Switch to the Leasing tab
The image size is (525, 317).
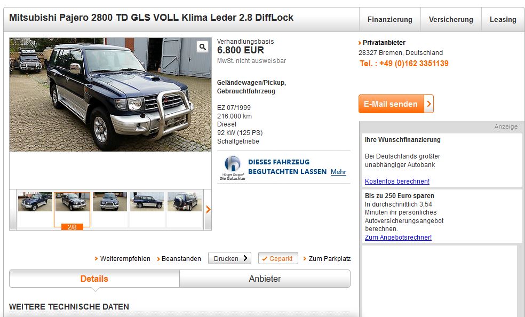click(503, 19)
